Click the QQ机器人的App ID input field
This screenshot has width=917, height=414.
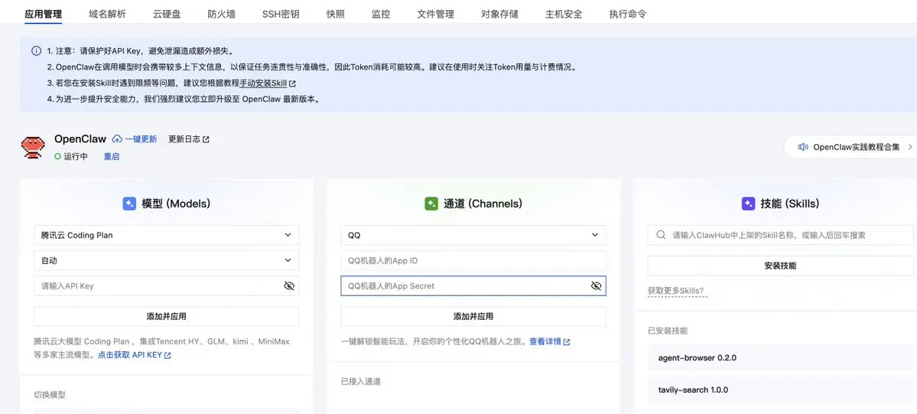473,261
